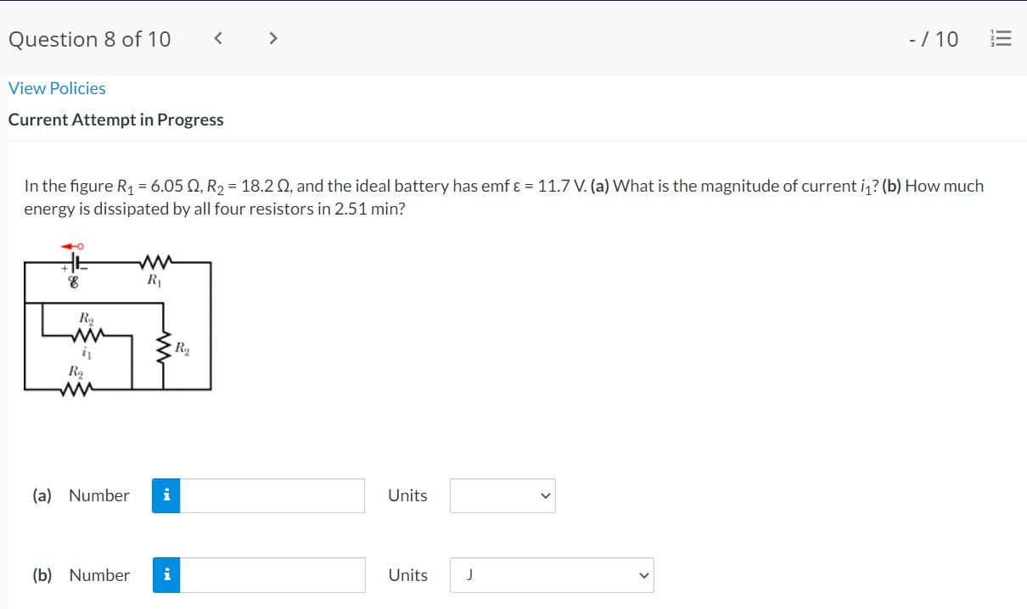Click the Question 8 of 10 heading
Image resolution: width=1027 pixels, height=609 pixels.
pyautogui.click(x=88, y=39)
